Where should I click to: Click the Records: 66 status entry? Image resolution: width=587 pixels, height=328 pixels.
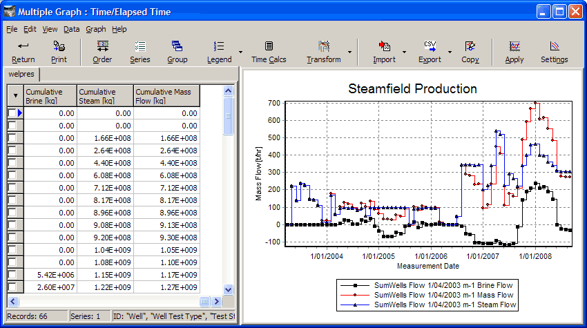pyautogui.click(x=37, y=316)
